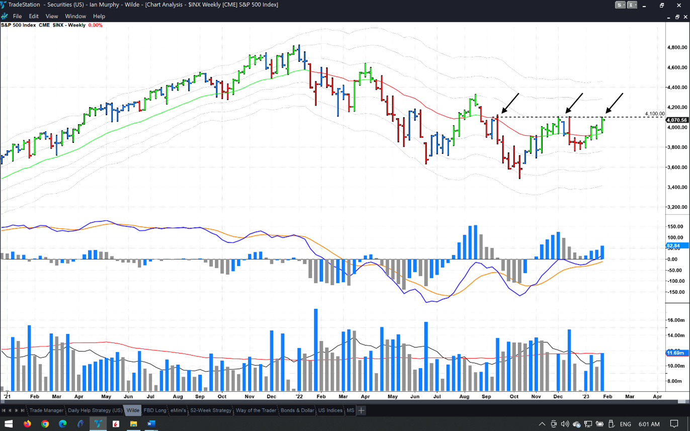Open Word from the taskbar
The height and width of the screenshot is (431, 690).
tap(151, 424)
